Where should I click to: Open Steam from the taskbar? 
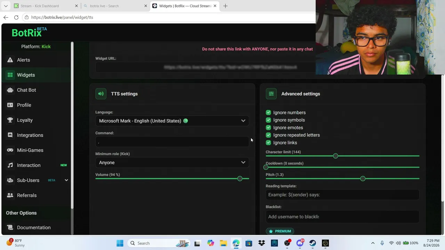coord(313,243)
